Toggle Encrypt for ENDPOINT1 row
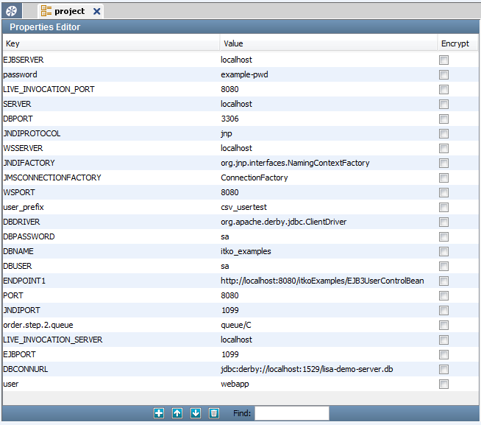 [443, 281]
